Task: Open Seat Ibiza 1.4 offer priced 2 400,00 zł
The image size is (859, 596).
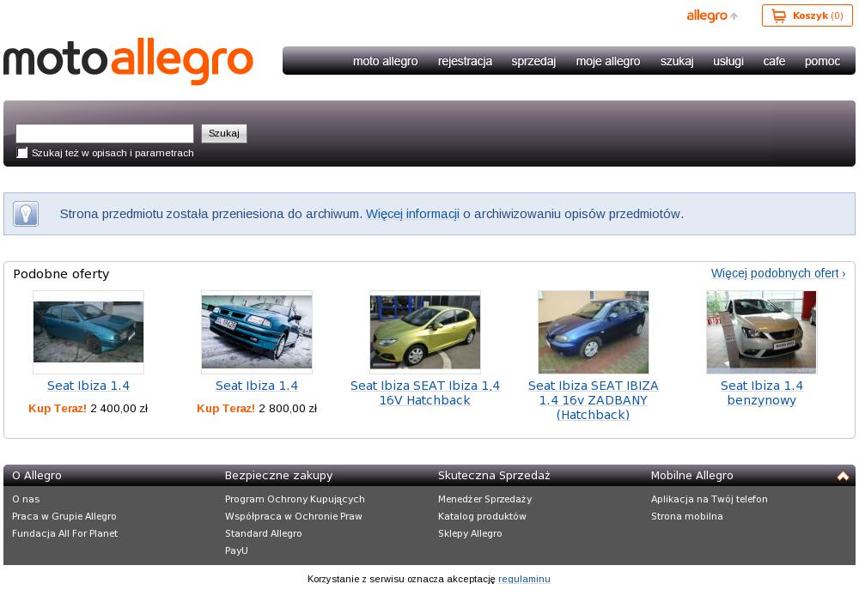Action: 88,386
